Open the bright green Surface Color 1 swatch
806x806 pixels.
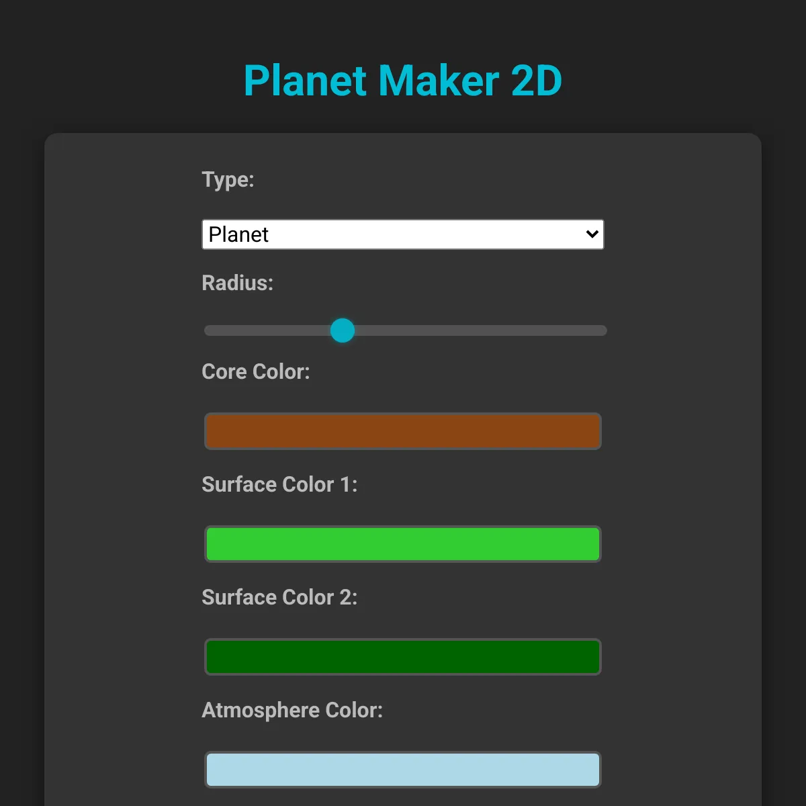[x=403, y=544]
